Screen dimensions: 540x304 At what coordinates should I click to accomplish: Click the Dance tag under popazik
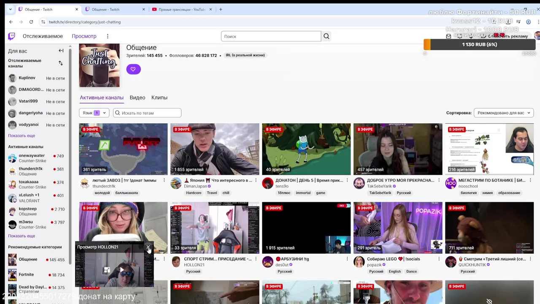point(411,271)
